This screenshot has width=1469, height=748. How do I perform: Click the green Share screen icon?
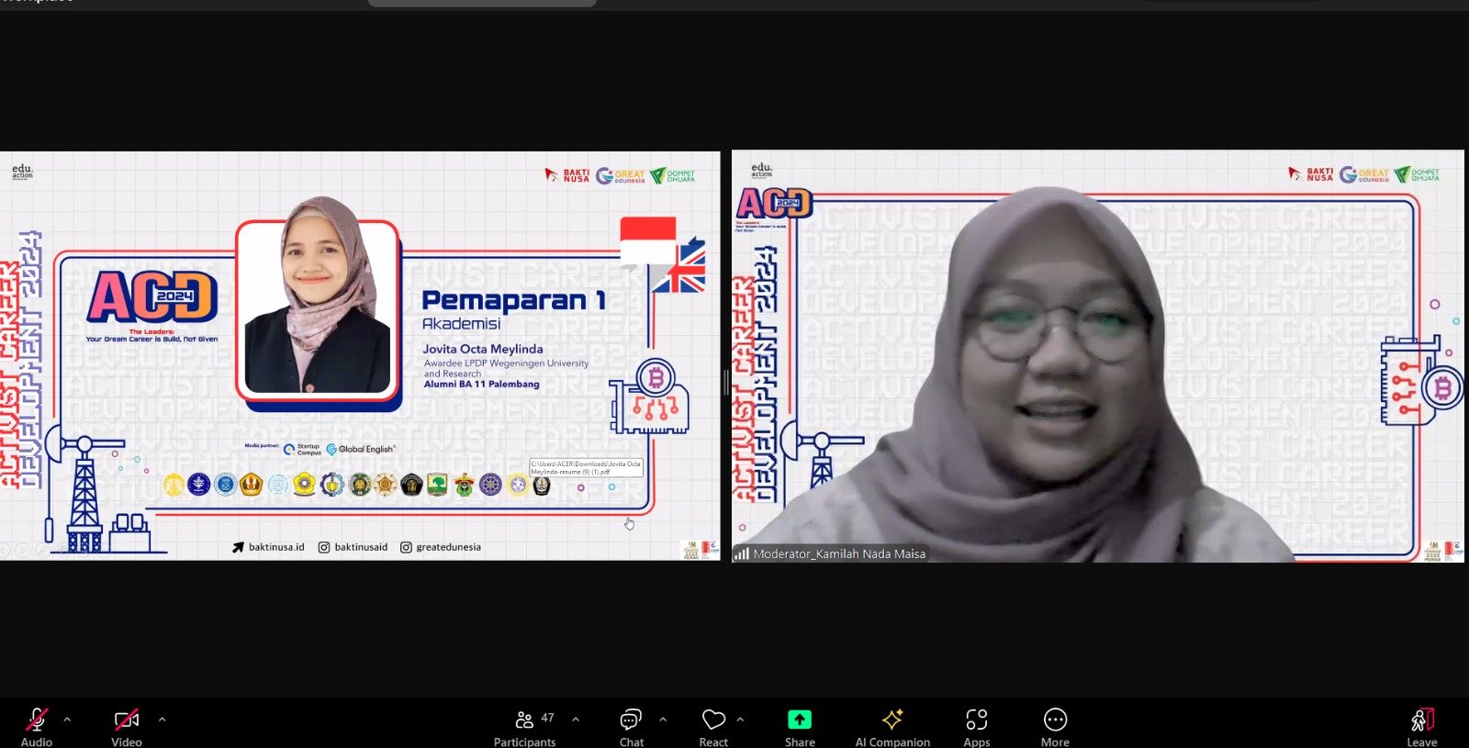coord(800,720)
